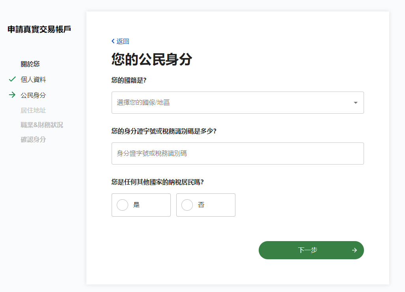The image size is (405, 292).
Task: Click the 關於您 sidebar heading
Action: (30, 64)
